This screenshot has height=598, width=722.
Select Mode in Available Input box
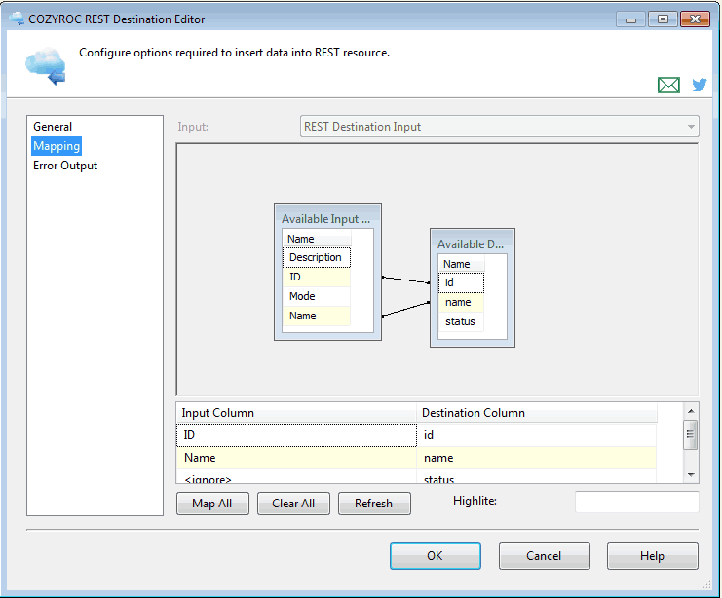(x=317, y=296)
